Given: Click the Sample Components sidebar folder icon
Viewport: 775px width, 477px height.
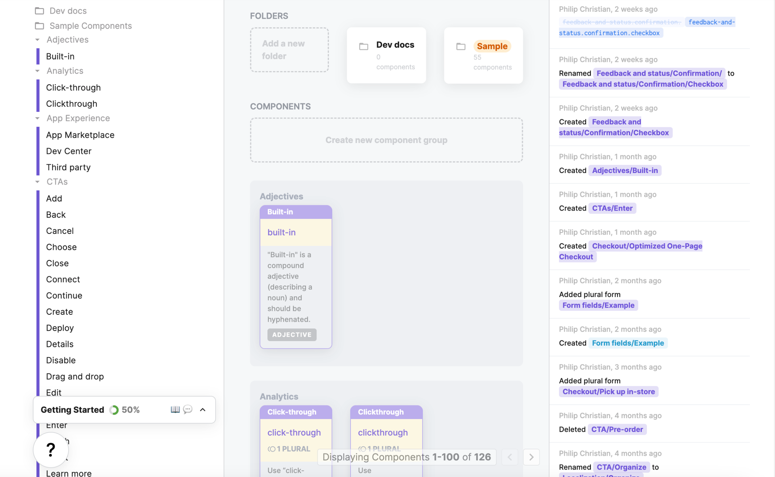Looking at the screenshot, I should (39, 25).
